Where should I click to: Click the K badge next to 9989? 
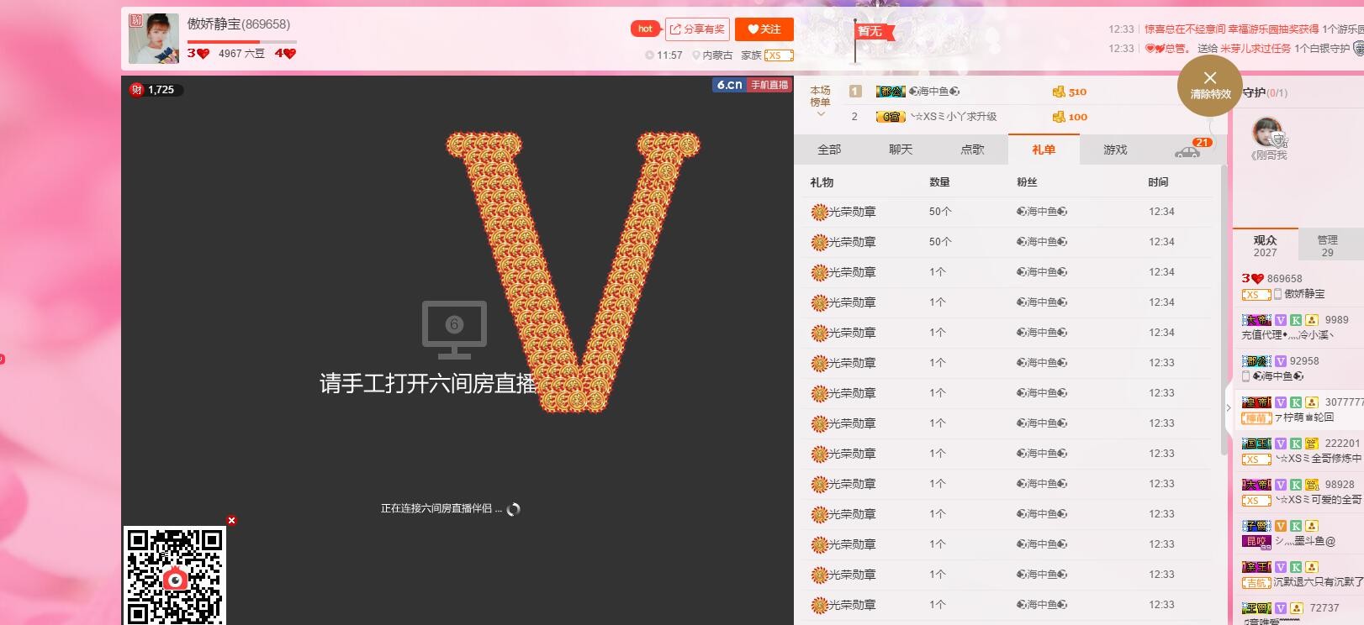1296,320
